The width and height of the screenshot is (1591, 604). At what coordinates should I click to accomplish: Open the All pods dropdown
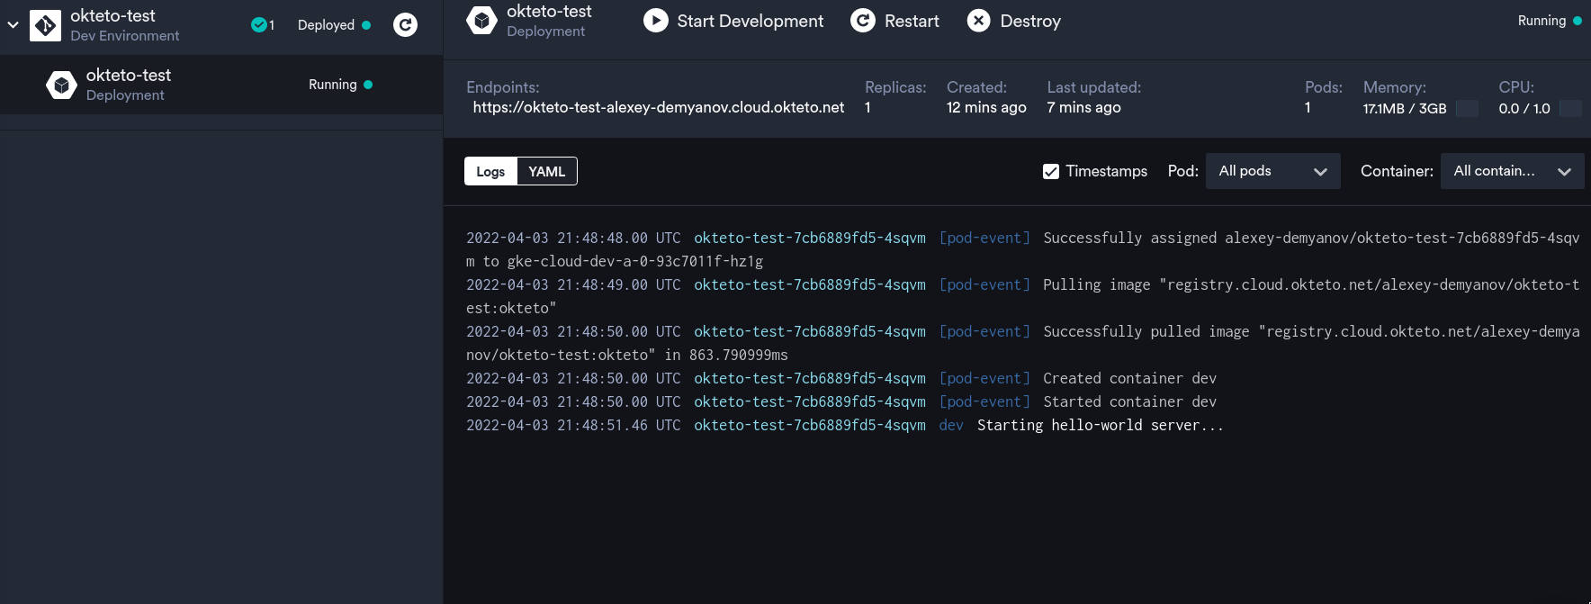click(x=1272, y=171)
